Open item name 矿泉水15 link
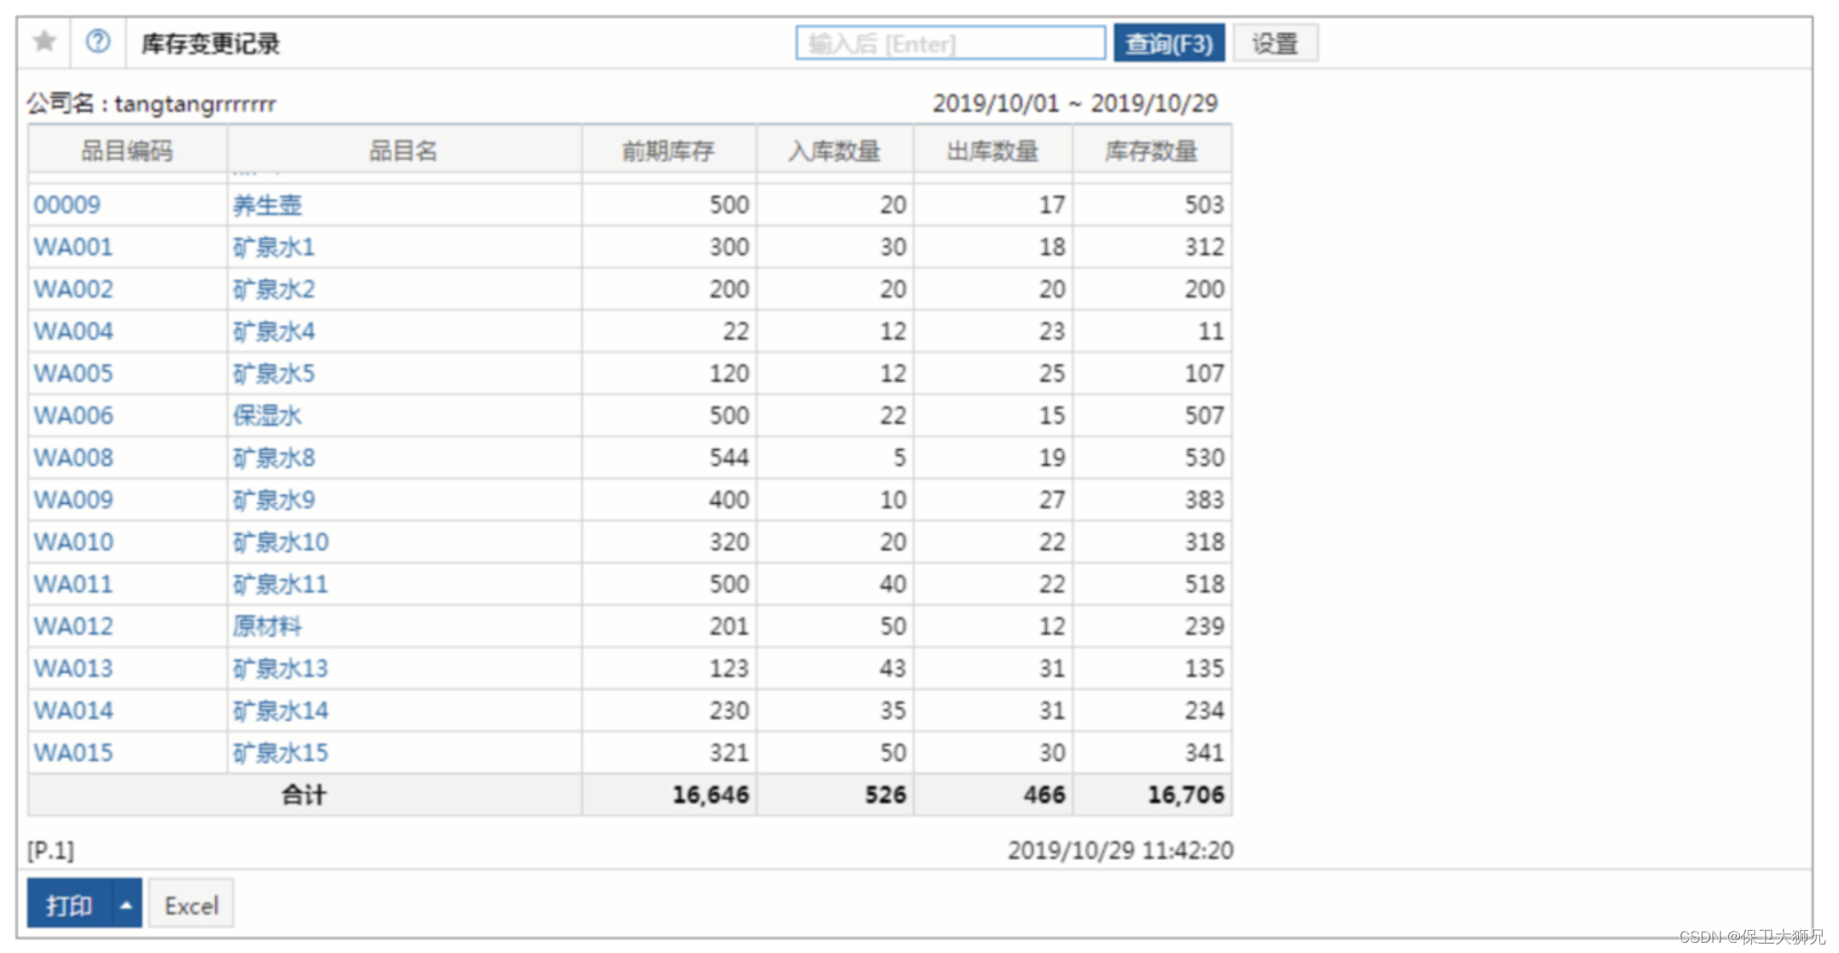 (x=281, y=753)
